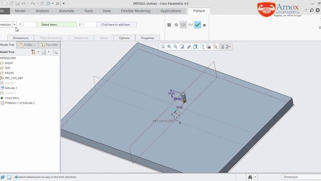321x181 pixels.
Task: Open the Regenerate dropdown arrow
Action: pos(53,4)
